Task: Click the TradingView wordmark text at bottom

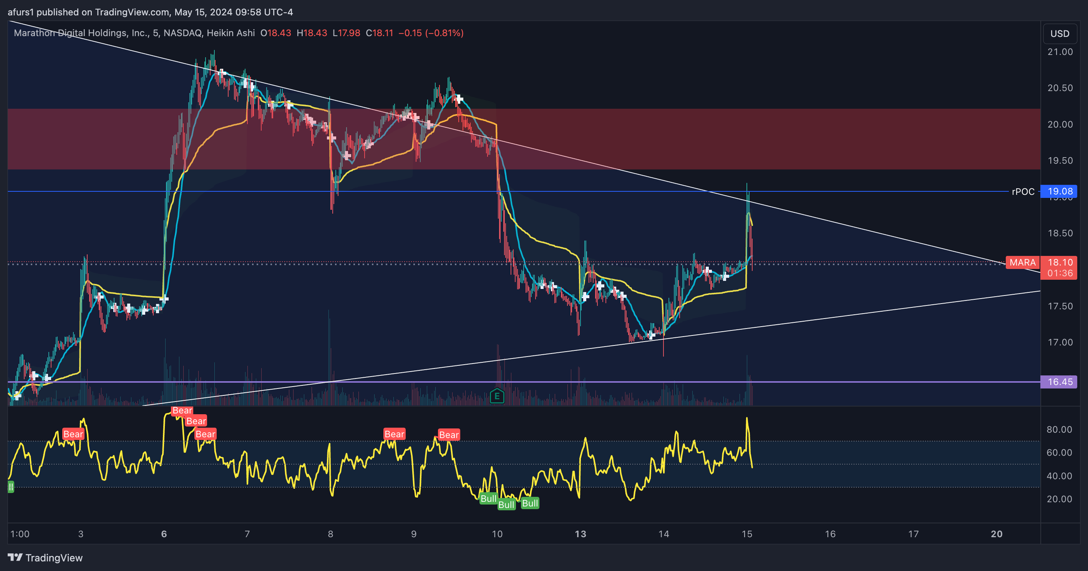Action: tap(54, 558)
